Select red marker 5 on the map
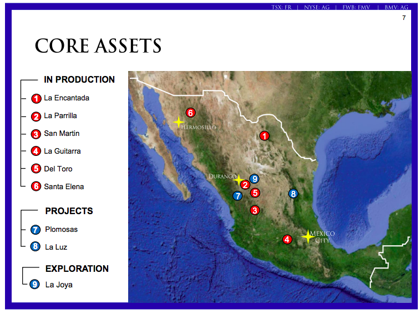This screenshot has width=420, height=314. pyautogui.click(x=255, y=193)
